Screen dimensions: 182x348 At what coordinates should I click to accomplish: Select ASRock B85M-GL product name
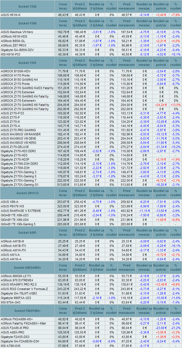pos(13,41)
